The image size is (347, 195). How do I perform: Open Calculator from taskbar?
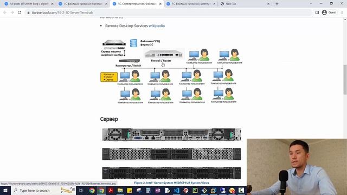click(148, 190)
